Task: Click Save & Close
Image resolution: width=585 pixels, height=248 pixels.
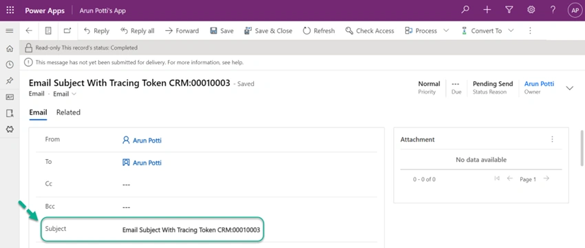Action: point(268,31)
